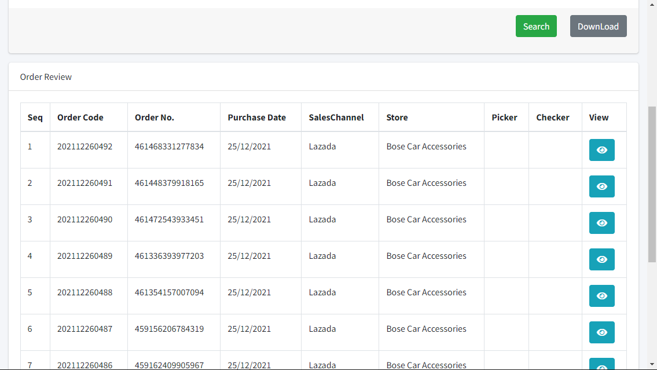This screenshot has height=370, width=657.
Task: Select the Checker column header
Action: pyautogui.click(x=553, y=118)
